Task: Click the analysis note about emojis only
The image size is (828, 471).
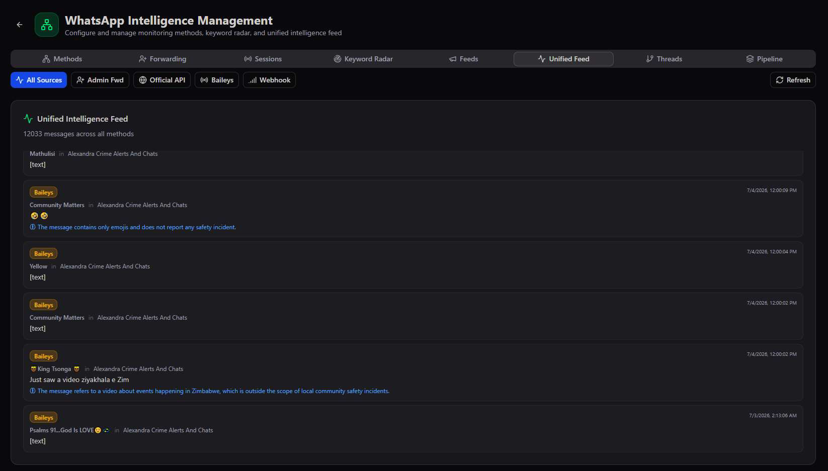Action: (137, 227)
